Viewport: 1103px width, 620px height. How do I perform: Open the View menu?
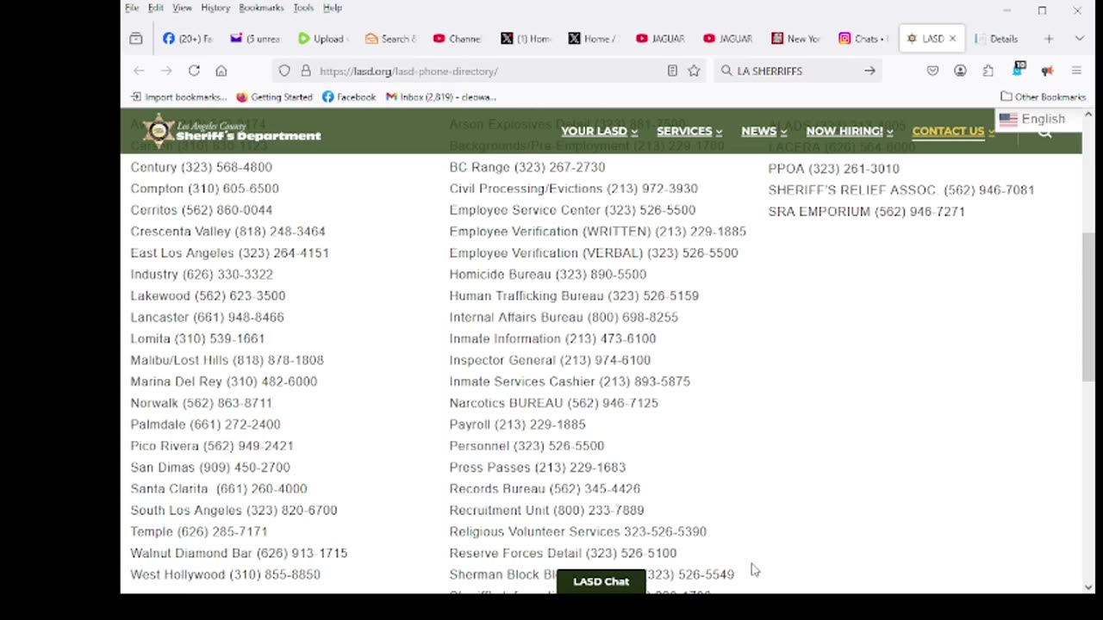182,8
